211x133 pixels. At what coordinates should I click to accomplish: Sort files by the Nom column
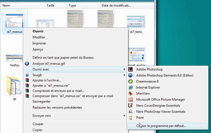tap(22, 5)
